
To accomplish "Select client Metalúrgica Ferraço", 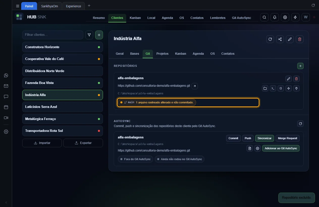I will (63, 119).
